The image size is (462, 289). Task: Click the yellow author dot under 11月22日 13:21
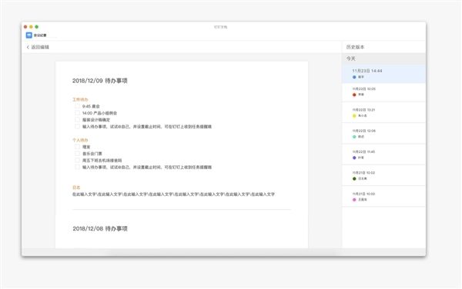354,116
